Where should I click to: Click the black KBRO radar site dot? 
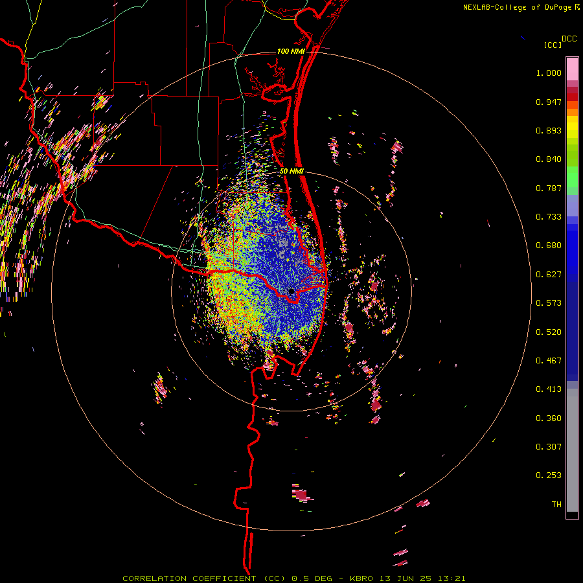291,291
